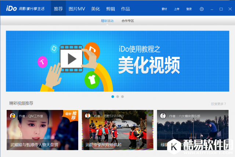Click the 欣赏更多 link
The image size is (235, 157).
[x=218, y=104]
